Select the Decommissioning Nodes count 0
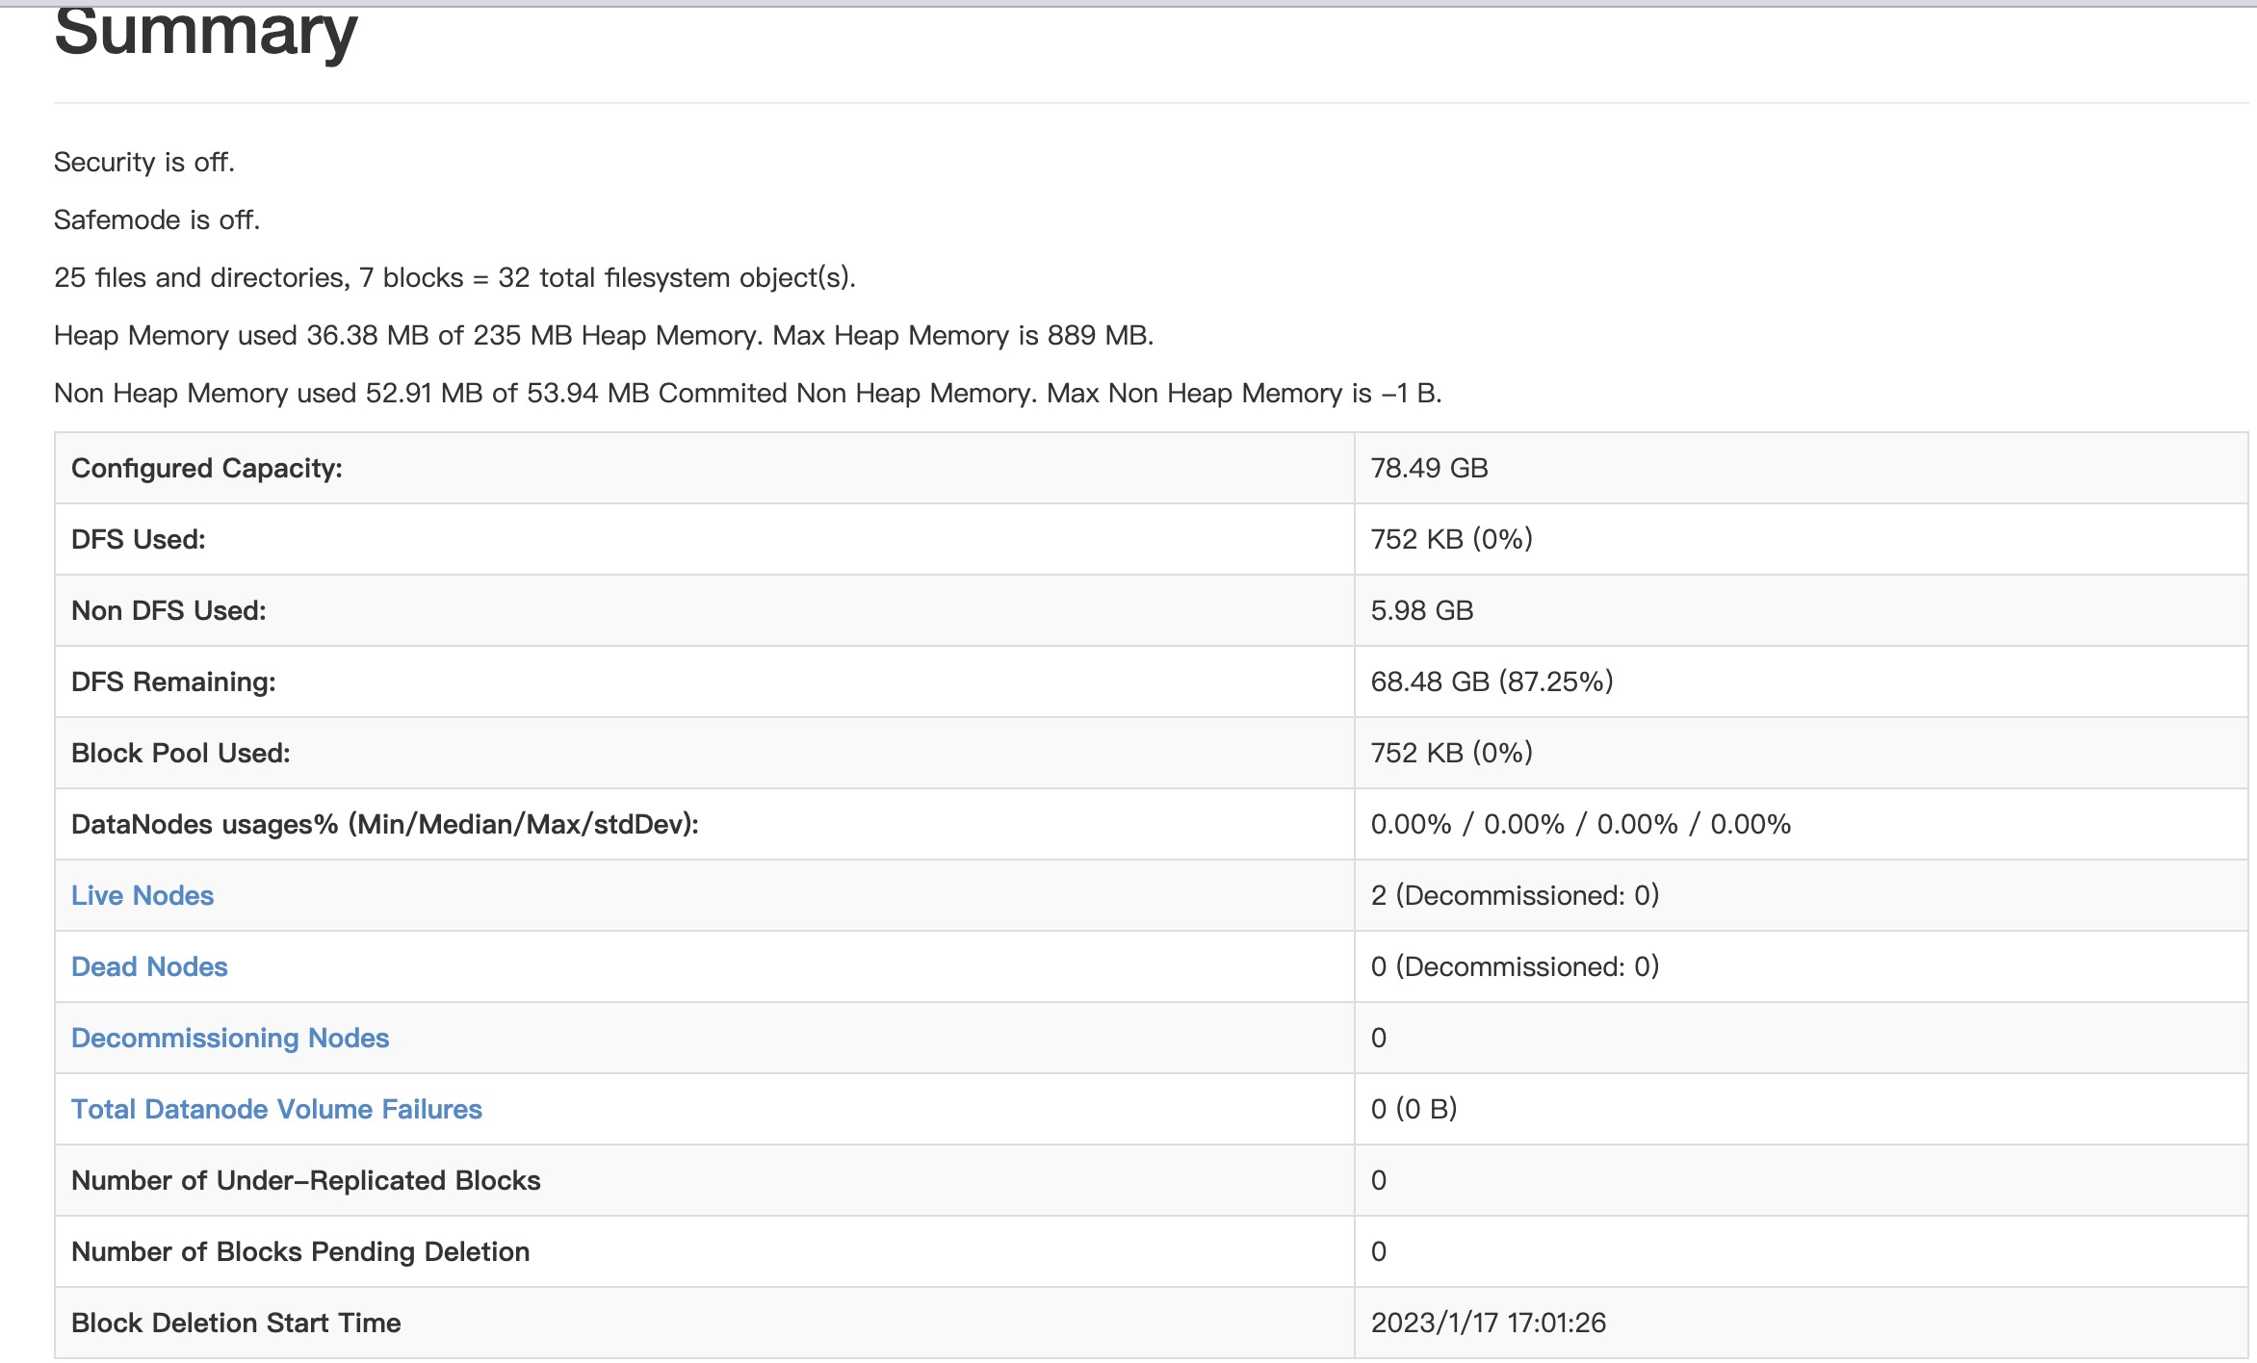2257x1363 pixels. (x=1379, y=1038)
